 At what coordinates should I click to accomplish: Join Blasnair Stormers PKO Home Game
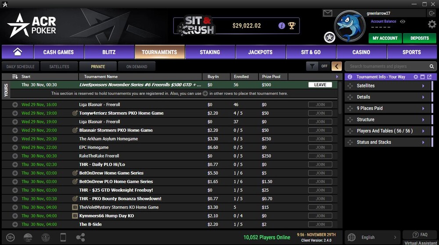pyautogui.click(x=320, y=130)
